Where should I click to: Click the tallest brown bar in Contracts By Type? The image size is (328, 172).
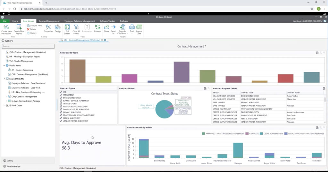click(77, 71)
